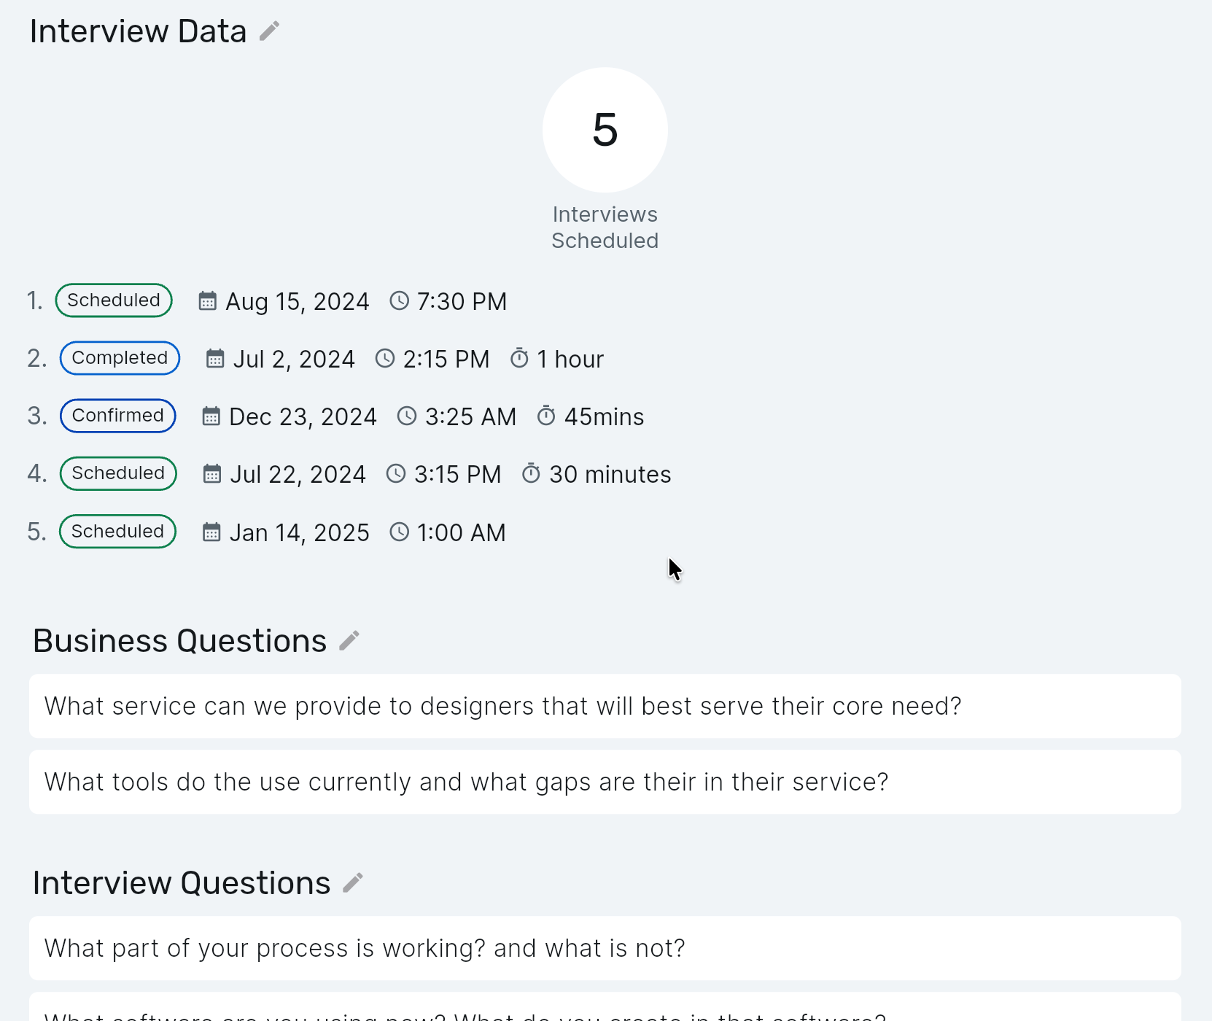Image resolution: width=1212 pixels, height=1021 pixels.
Task: Edit the Interview Data section pencil icon
Action: tap(269, 31)
